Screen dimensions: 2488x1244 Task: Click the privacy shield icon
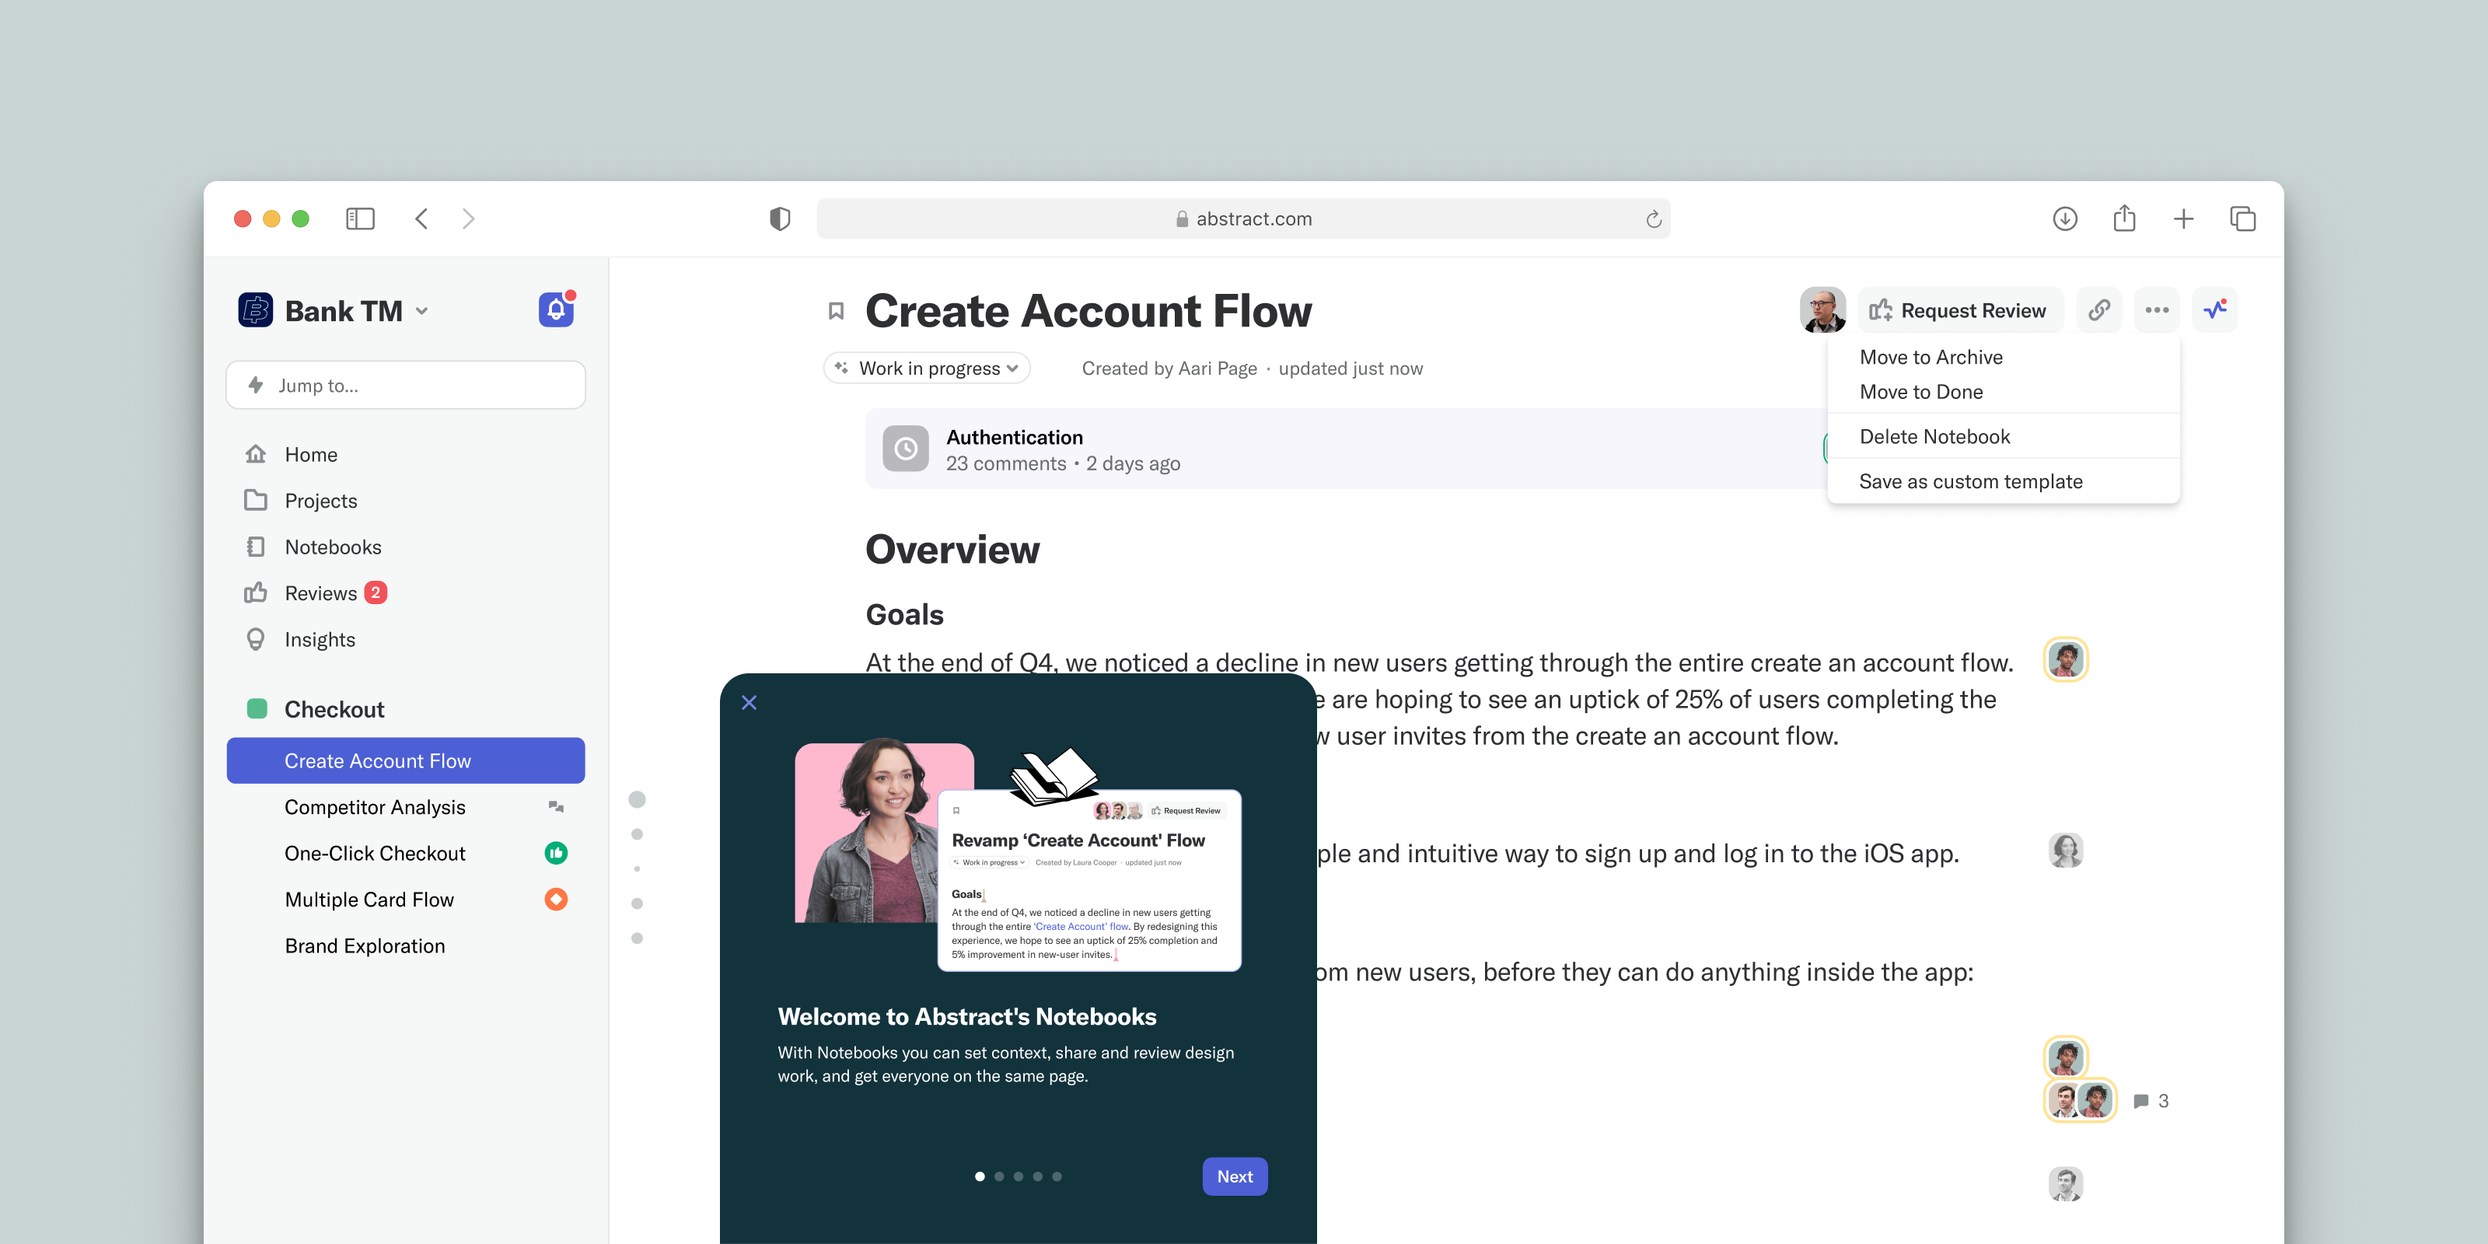point(779,219)
